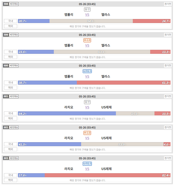Click the 82.4% red bar in match 603
The height and width of the screenshot is (185, 174).
(x=108, y=175)
